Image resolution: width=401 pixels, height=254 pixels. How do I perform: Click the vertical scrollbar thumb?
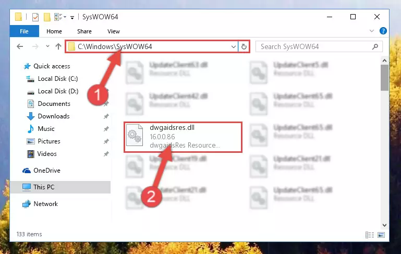tap(384, 78)
